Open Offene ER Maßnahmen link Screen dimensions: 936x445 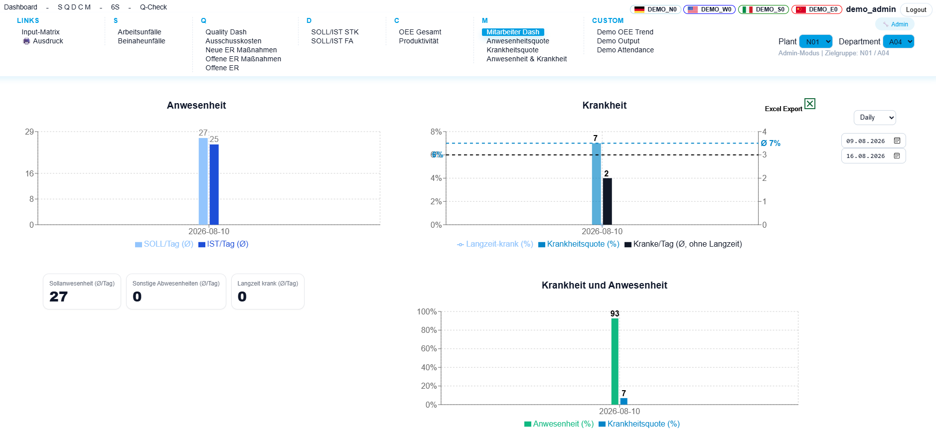point(243,59)
